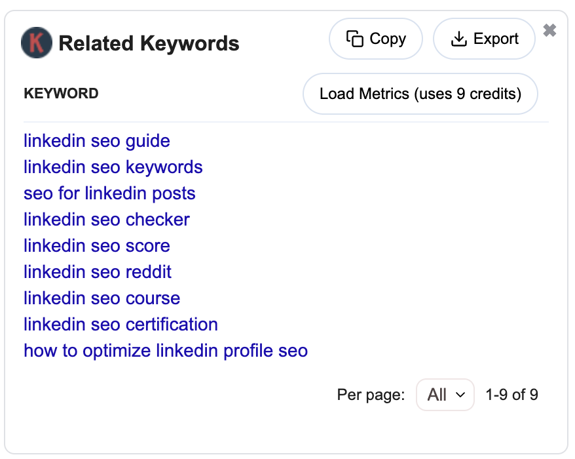Image resolution: width=575 pixels, height=459 pixels.
Task: Open the Per page dropdown
Action: [x=445, y=395]
